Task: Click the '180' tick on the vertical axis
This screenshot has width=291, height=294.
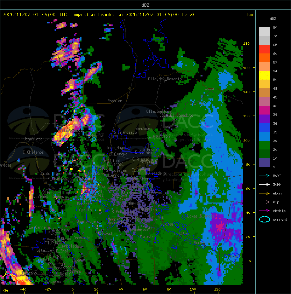Action: pyautogui.click(x=246, y=44)
